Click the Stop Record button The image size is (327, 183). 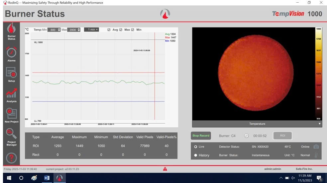(x=201, y=136)
